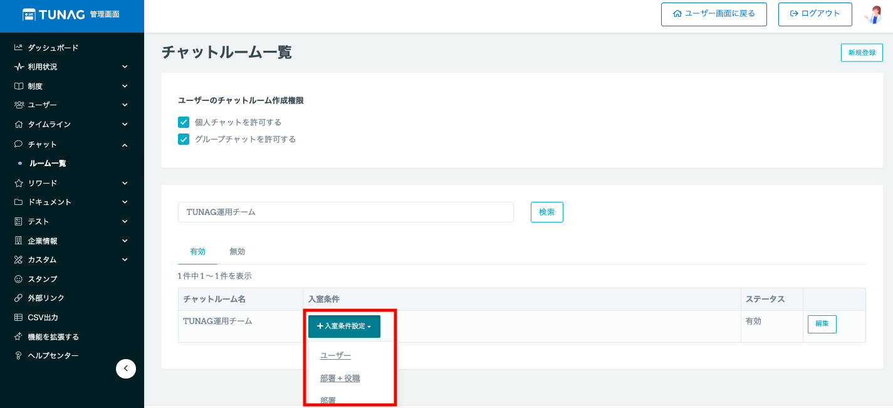The height and width of the screenshot is (408, 893).
Task: Open ルーム一覧 in the sidebar
Action: [x=48, y=164]
